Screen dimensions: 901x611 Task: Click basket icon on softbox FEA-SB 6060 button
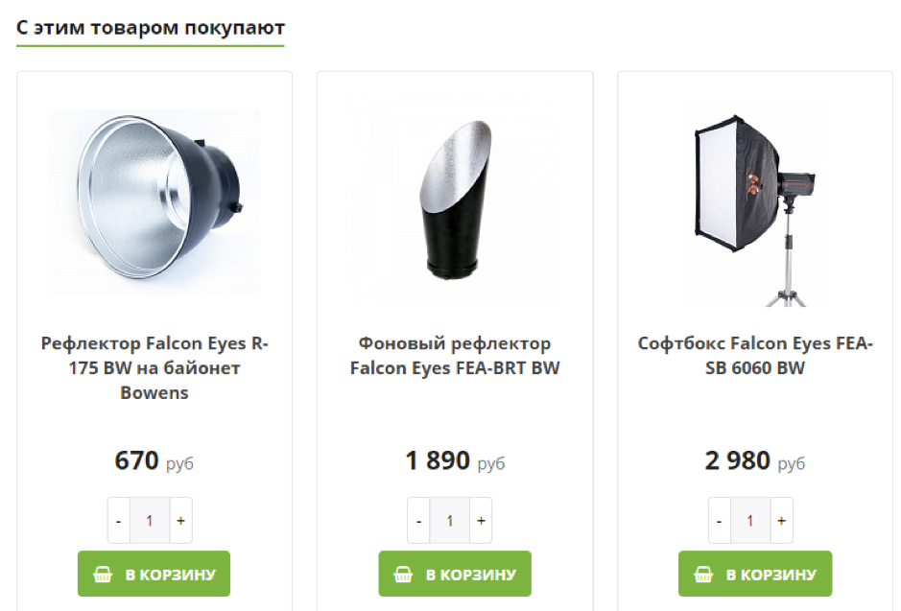(703, 575)
